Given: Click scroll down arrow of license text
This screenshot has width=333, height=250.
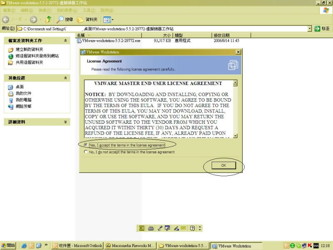Looking at the screenshot, I should coord(235,136).
